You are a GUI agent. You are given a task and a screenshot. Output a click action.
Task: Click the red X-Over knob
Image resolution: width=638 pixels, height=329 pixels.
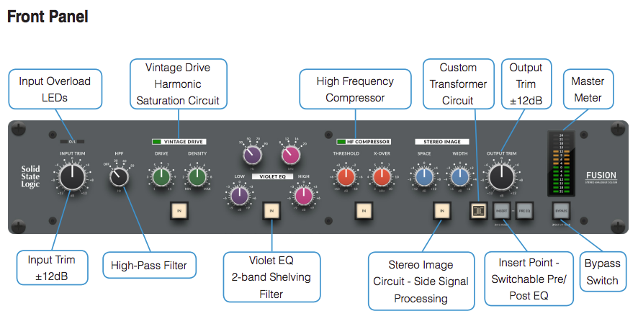(381, 175)
